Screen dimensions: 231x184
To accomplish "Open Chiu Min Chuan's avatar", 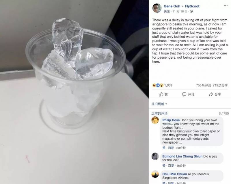I will click(155, 174).
